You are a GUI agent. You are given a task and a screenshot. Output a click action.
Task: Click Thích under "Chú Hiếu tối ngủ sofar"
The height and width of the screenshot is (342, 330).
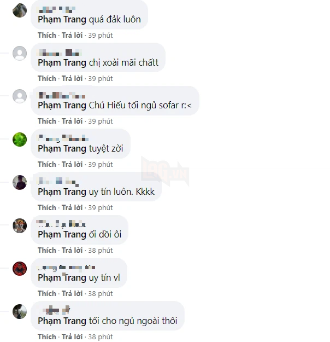47,121
